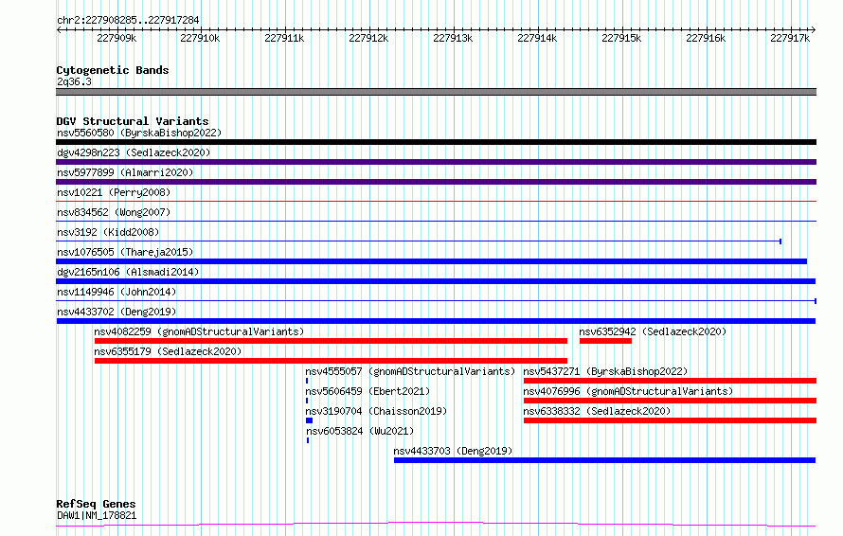Select nsv5606459 (Ebert2021) label
Viewport: 843px width, 536px height.
point(368,391)
